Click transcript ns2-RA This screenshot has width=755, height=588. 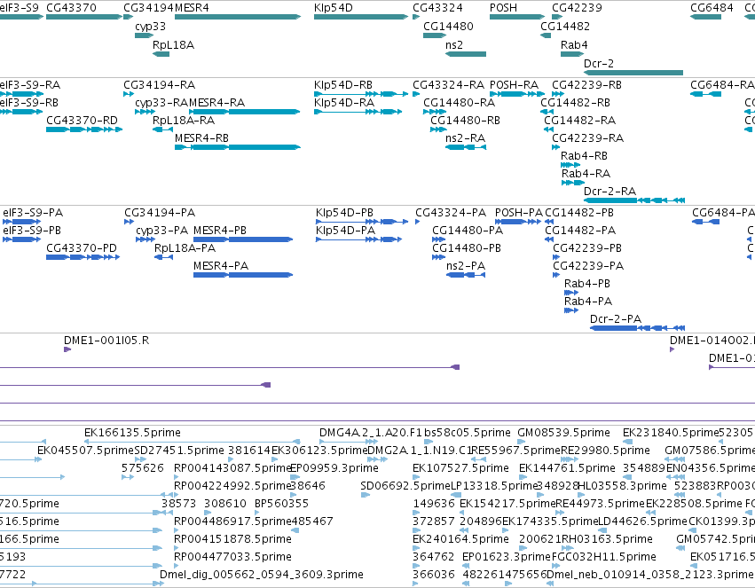[x=466, y=147]
